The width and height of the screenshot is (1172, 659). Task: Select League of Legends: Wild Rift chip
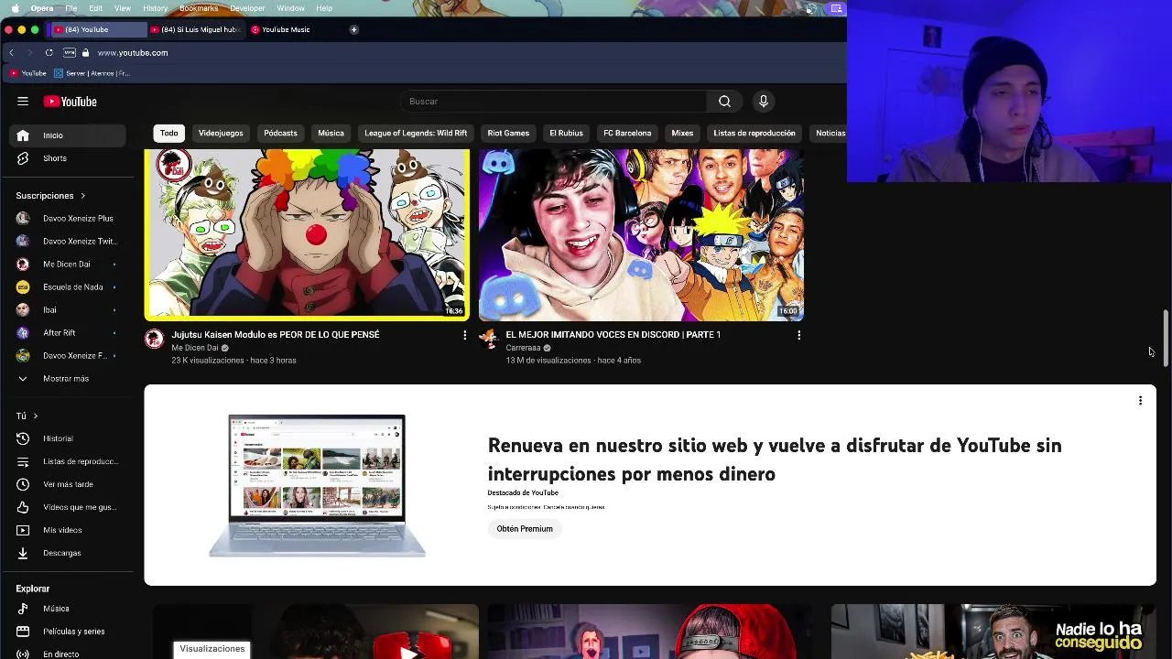click(x=416, y=134)
